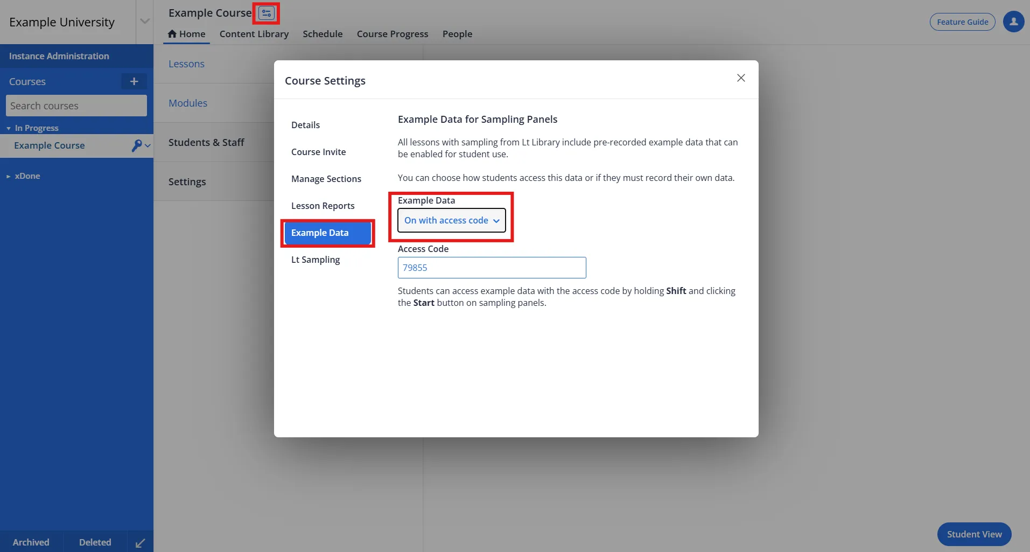
Task: Add a new course with the plus icon
Action: [x=134, y=81]
